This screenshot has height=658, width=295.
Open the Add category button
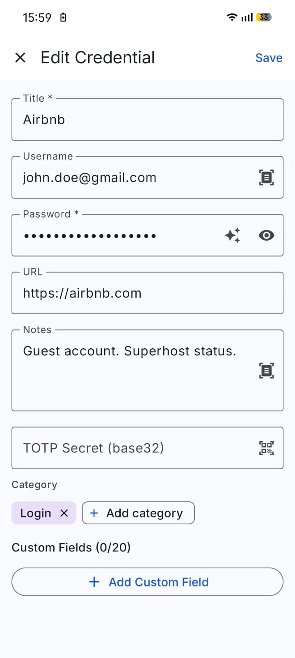click(138, 513)
